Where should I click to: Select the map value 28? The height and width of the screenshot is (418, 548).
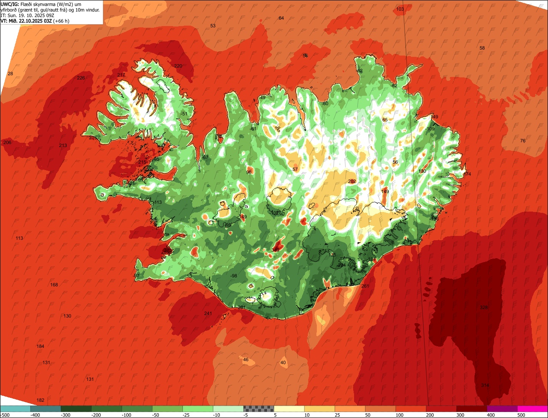point(10,74)
